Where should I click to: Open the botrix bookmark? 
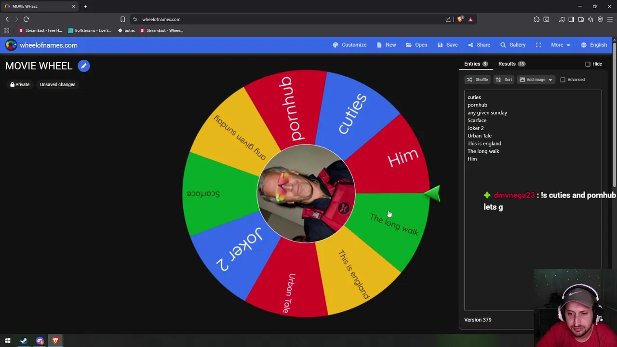[126, 30]
